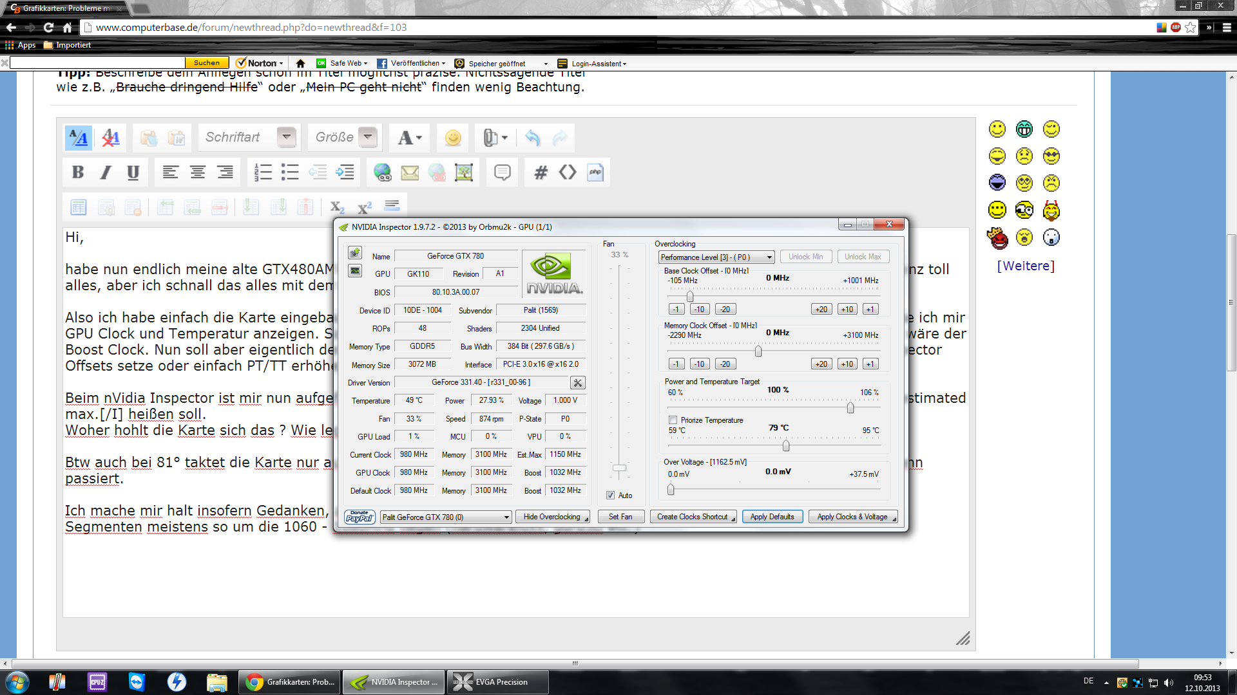Expand Performance Level dropdown
The height and width of the screenshot is (695, 1237).
point(716,257)
